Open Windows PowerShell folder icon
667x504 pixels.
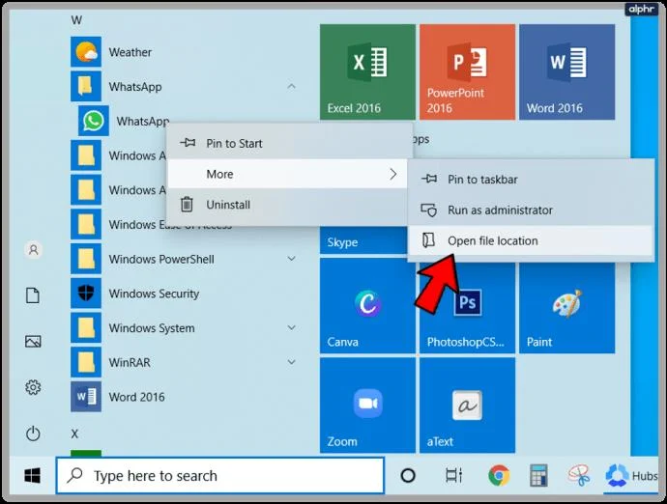86,259
